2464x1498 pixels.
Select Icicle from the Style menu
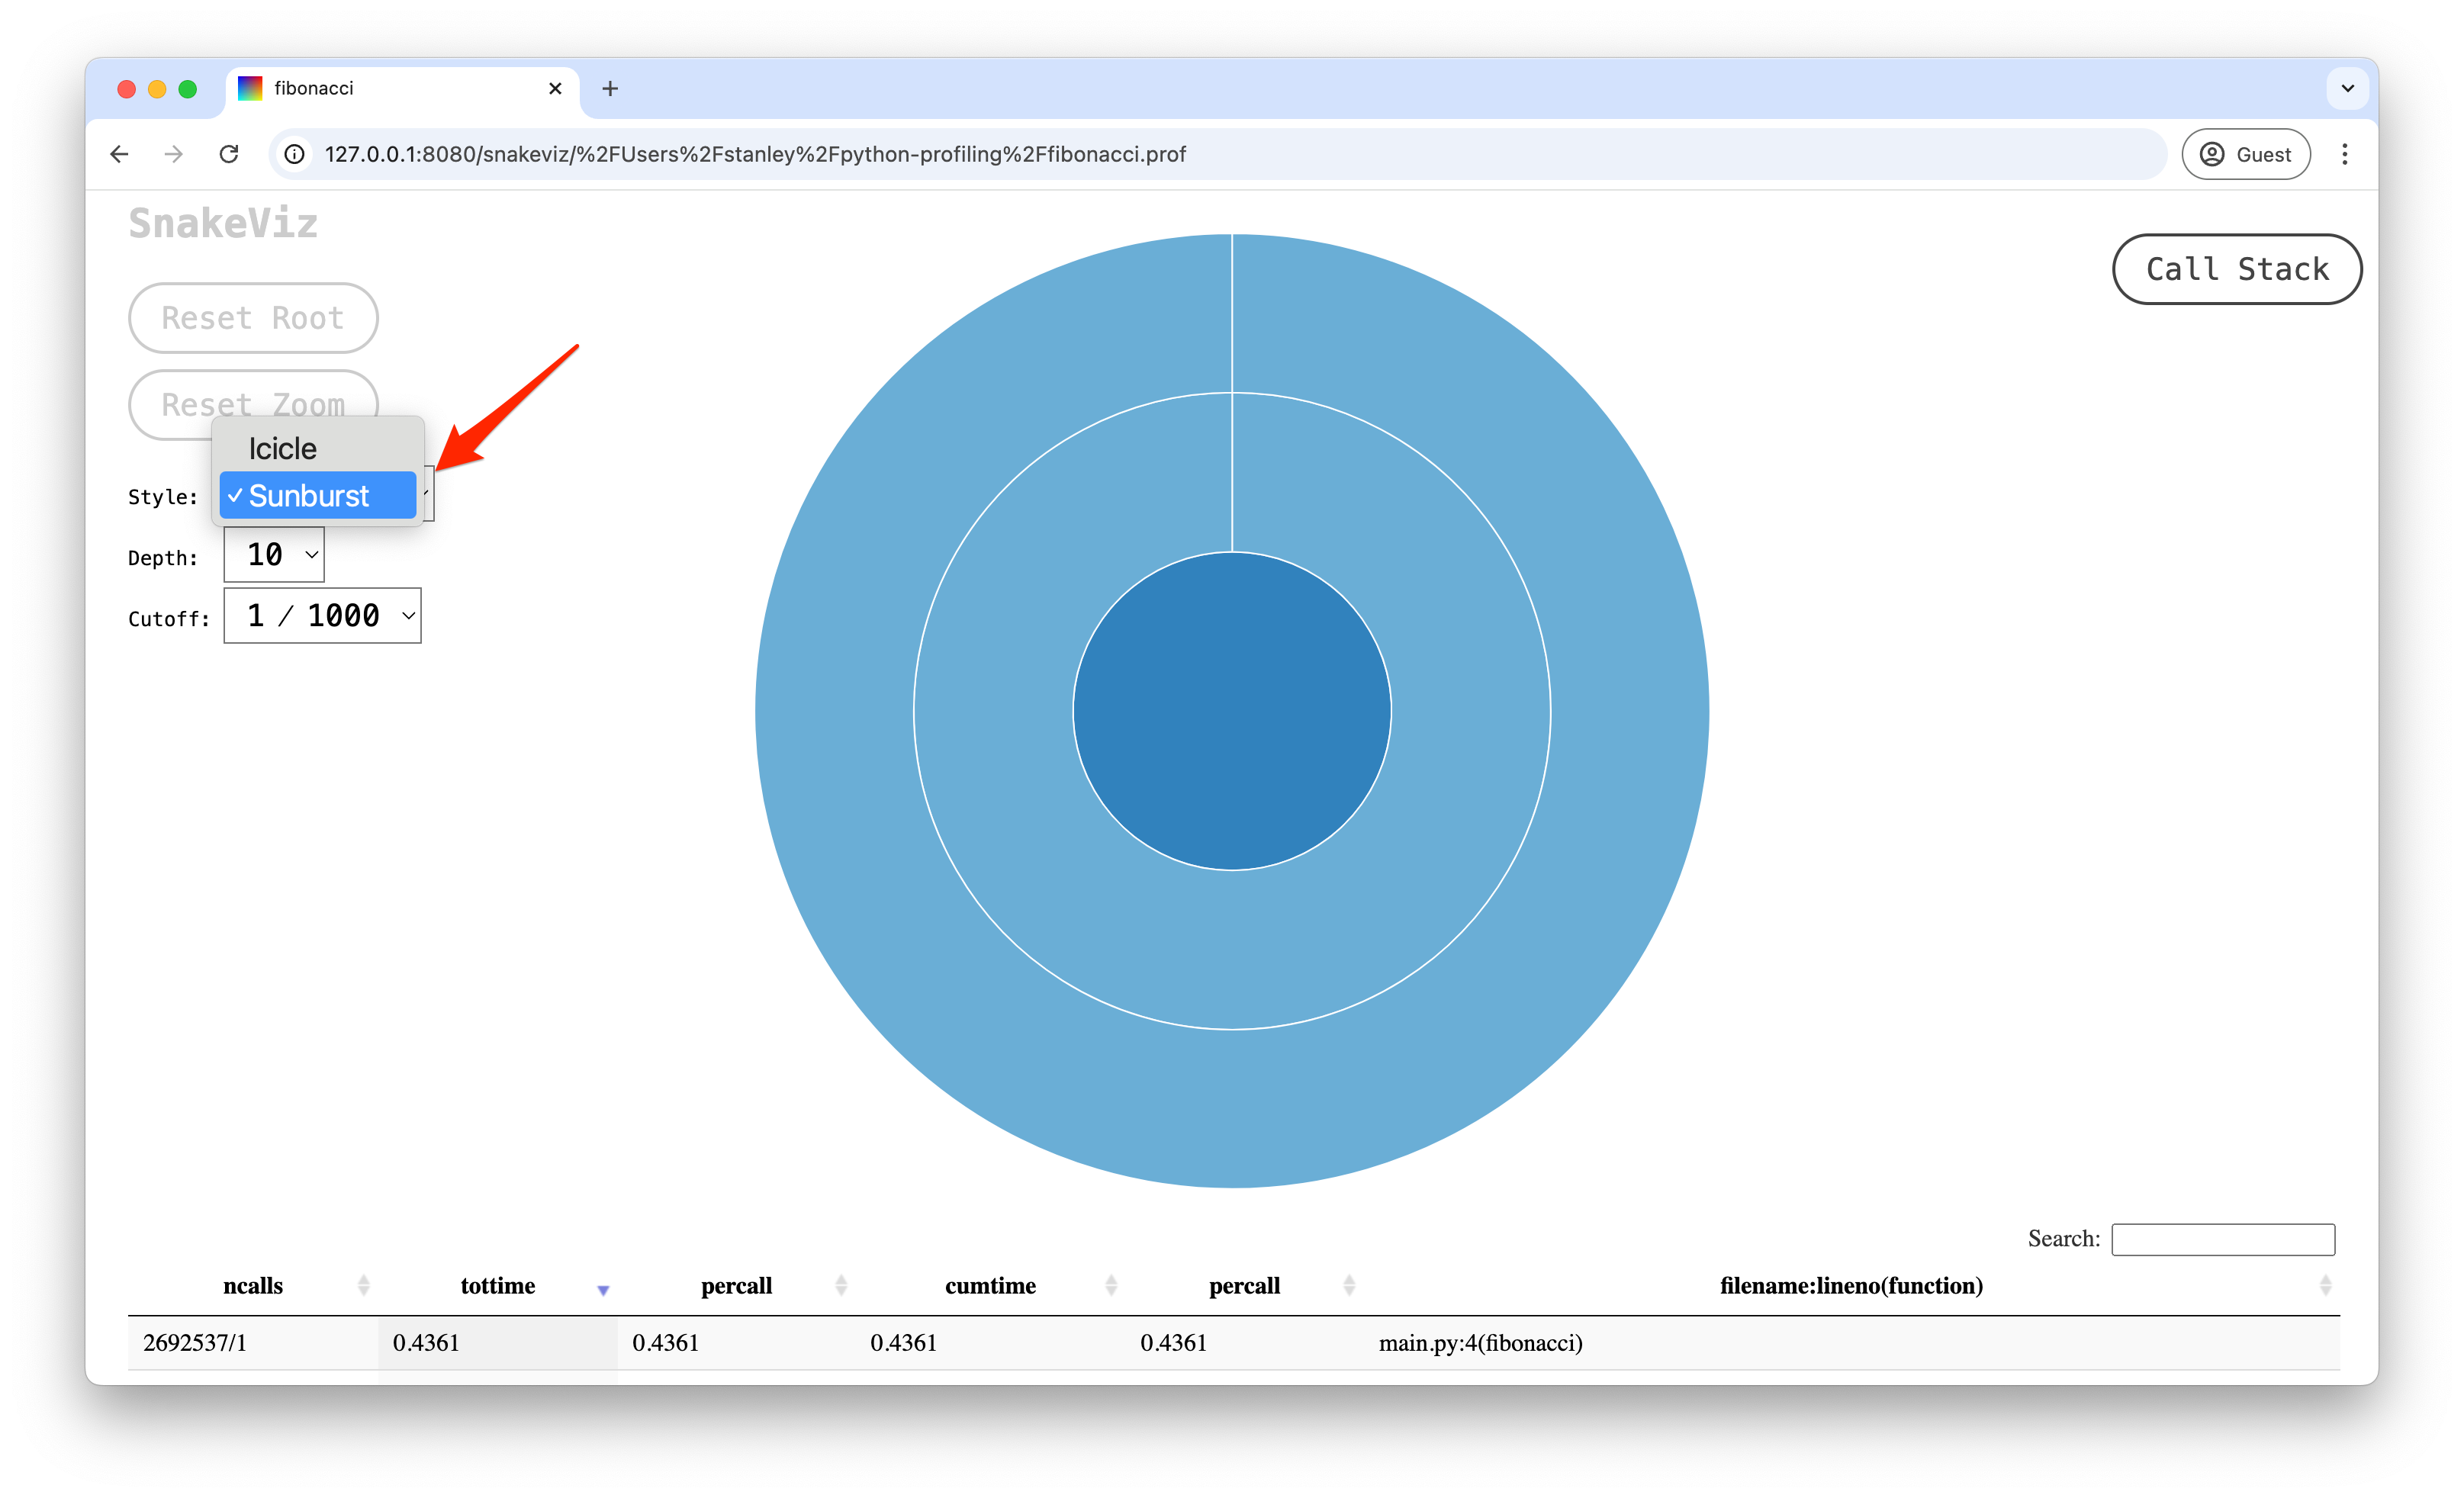click(x=283, y=448)
